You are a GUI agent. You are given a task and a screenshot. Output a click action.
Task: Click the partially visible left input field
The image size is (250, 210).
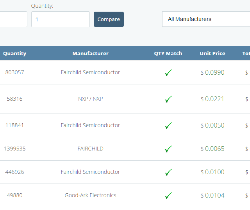pyautogui.click(x=14, y=19)
